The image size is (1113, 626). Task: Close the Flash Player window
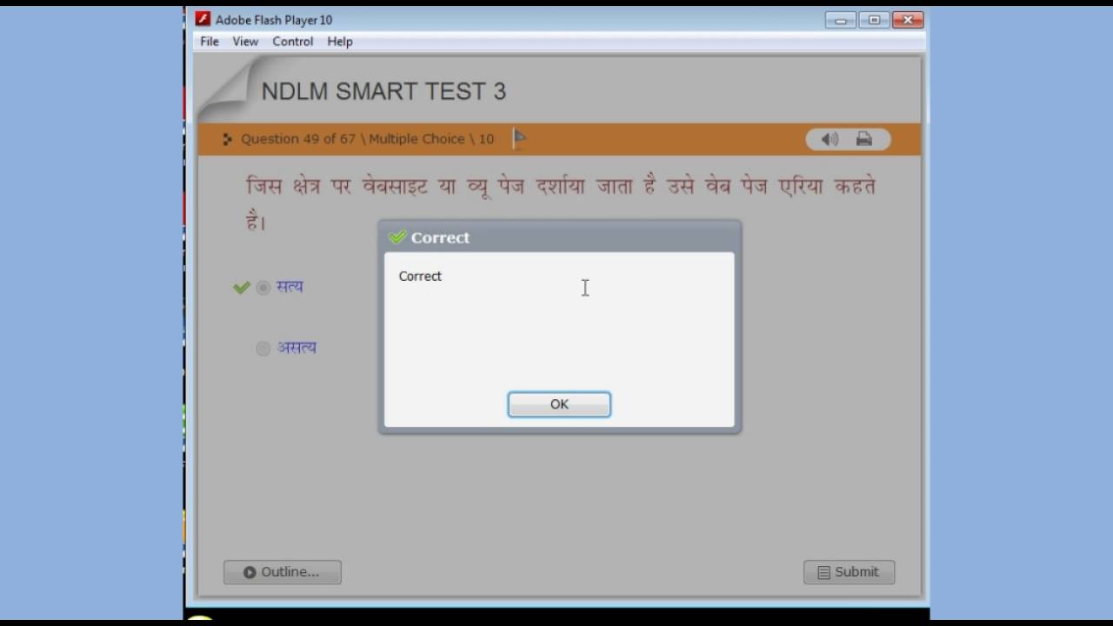click(x=908, y=19)
